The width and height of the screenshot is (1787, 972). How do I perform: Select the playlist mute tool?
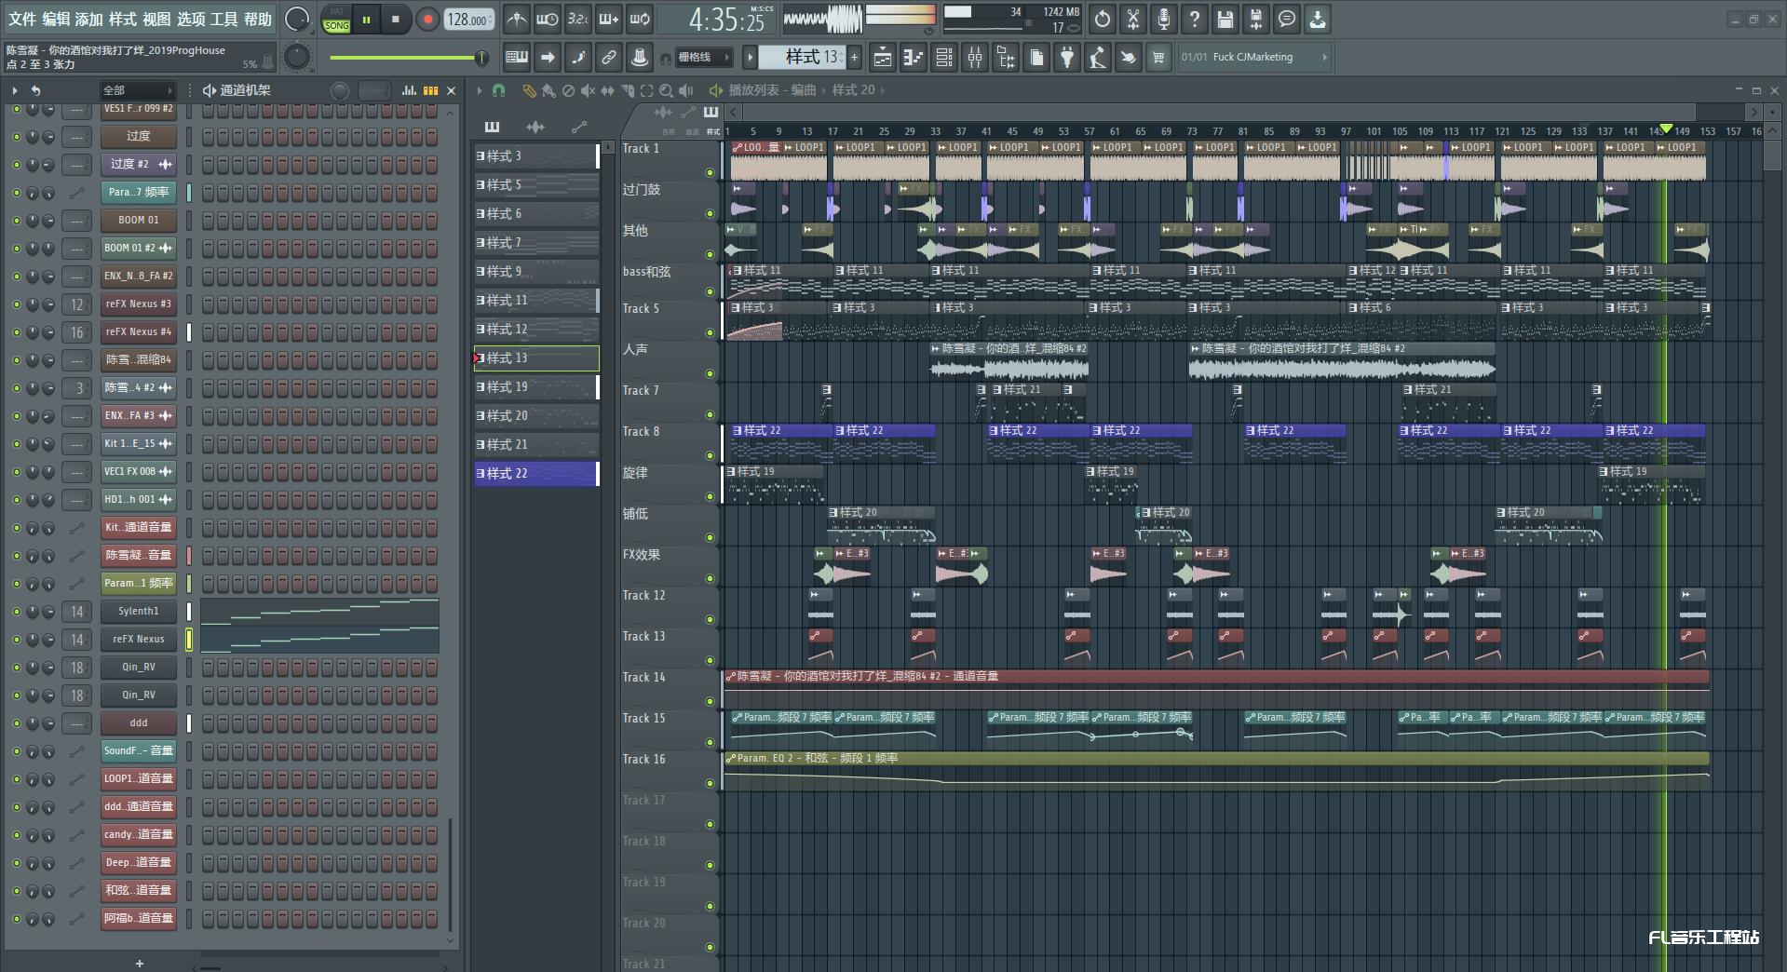pos(588,90)
